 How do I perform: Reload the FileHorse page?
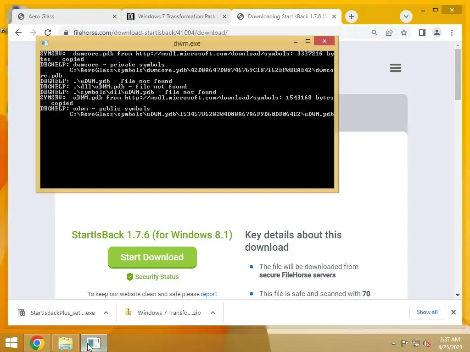48,33
